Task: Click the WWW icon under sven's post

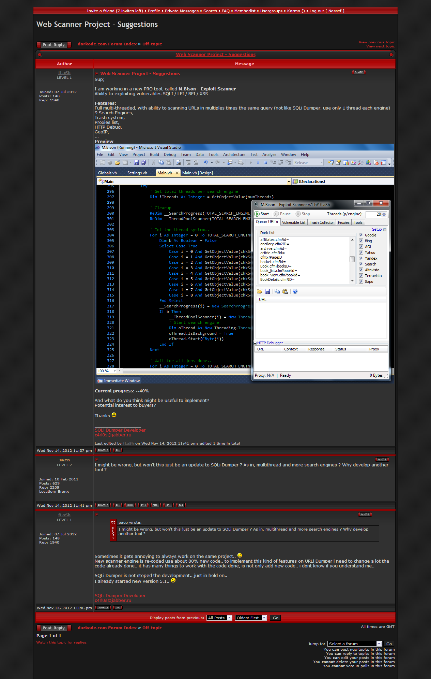Action: (130, 505)
